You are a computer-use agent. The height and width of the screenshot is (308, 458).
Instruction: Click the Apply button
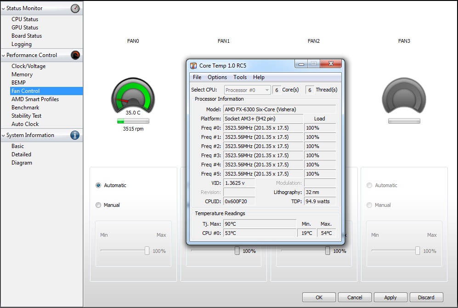390,297
